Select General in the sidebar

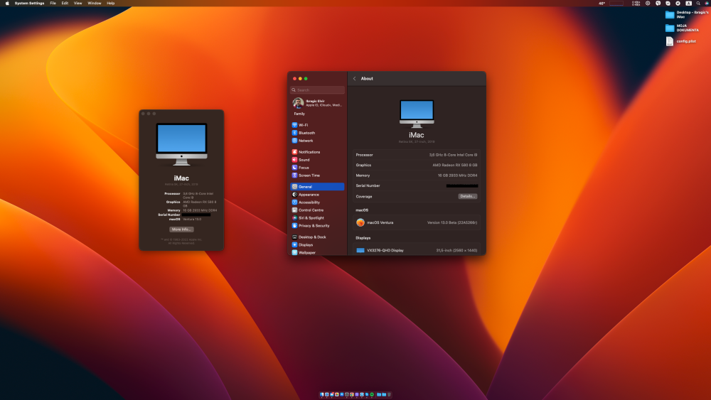[x=316, y=187]
